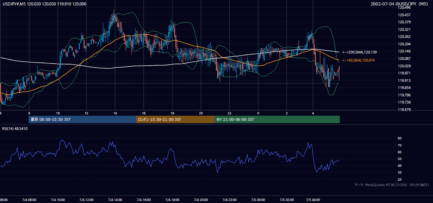
Task: Click the RSI axis value 60
Action: pyautogui.click(x=400, y=152)
